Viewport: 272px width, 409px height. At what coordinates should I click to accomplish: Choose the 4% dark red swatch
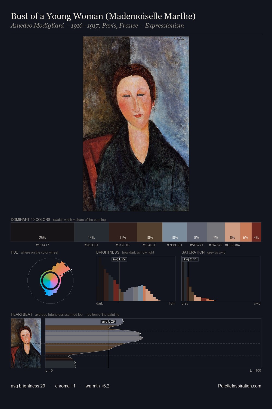tap(256, 232)
